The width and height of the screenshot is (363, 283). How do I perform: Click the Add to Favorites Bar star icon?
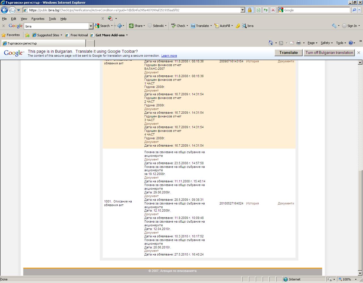pyautogui.click(x=27, y=35)
